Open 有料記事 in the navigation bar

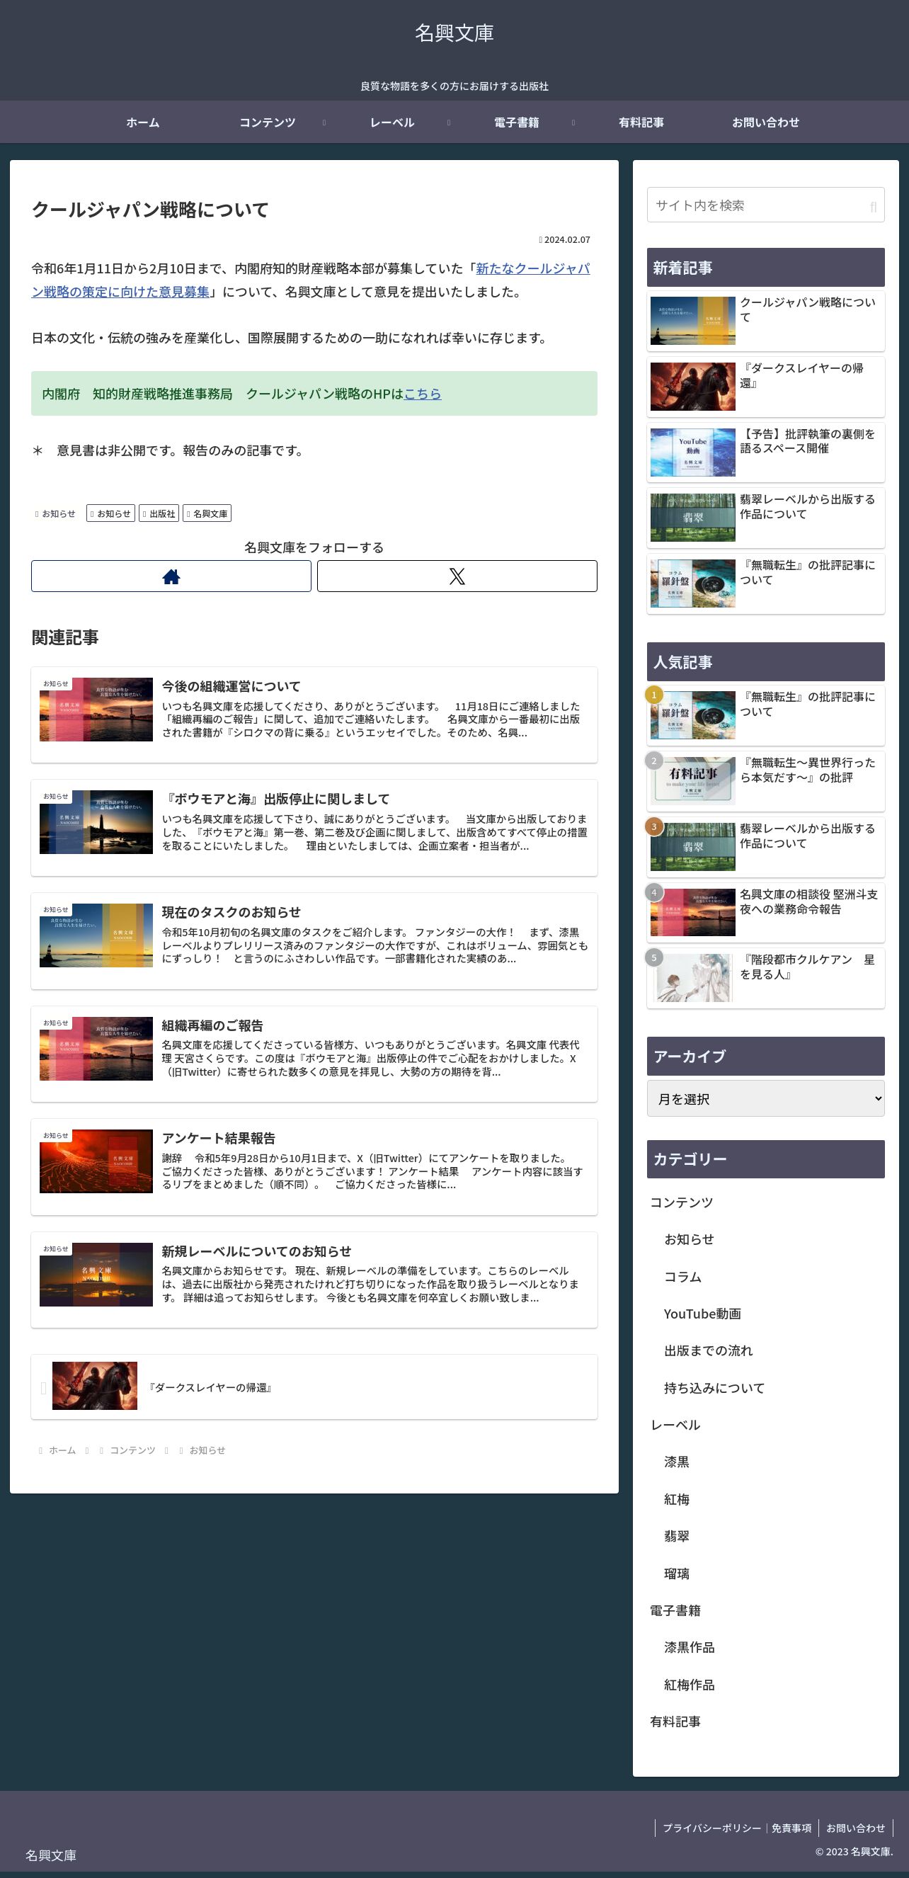click(641, 123)
